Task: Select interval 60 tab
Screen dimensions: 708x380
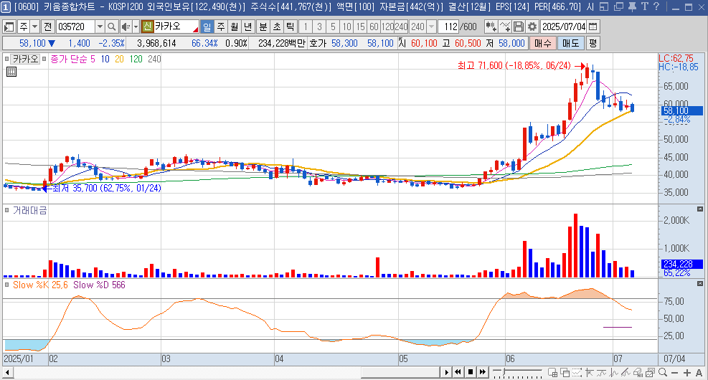Action: [x=374, y=27]
